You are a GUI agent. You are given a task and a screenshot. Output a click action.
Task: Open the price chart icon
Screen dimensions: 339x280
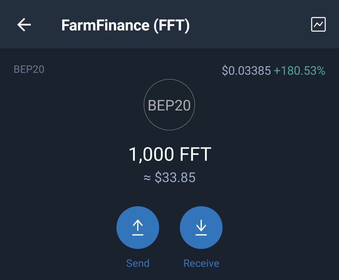tap(318, 24)
